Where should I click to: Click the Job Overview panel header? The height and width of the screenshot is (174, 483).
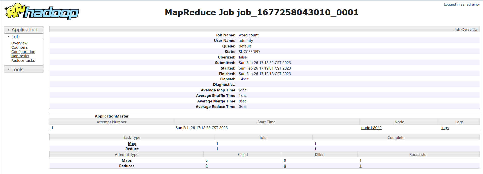click(265, 29)
